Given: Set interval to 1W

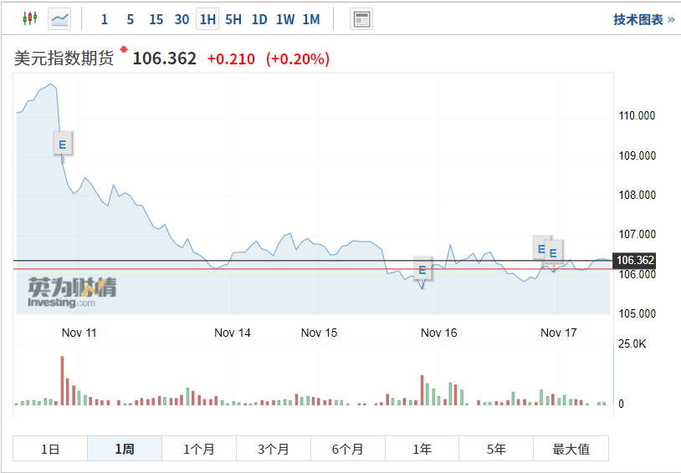Looking at the screenshot, I should point(285,19).
